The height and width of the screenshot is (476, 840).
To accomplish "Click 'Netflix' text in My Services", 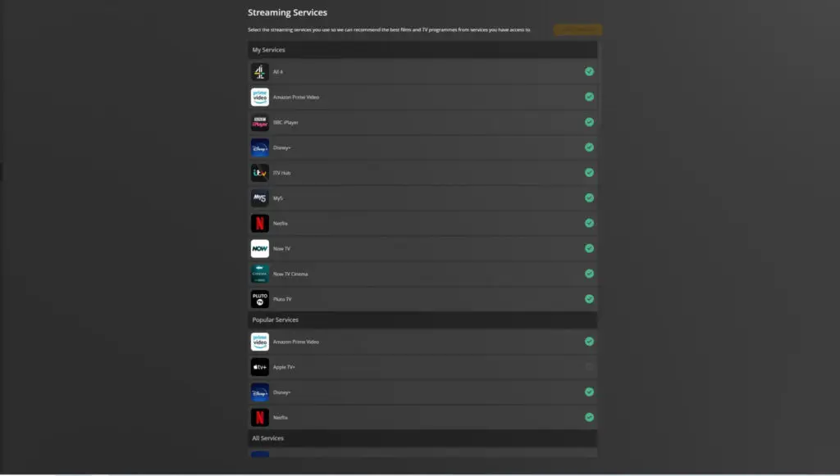I will tap(281, 224).
